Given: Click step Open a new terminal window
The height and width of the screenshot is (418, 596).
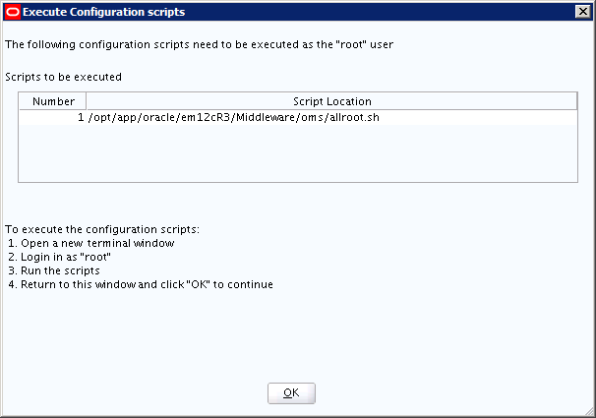Looking at the screenshot, I should point(91,243).
